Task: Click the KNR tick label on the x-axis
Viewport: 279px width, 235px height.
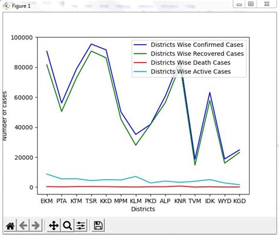Action: pos(180,201)
